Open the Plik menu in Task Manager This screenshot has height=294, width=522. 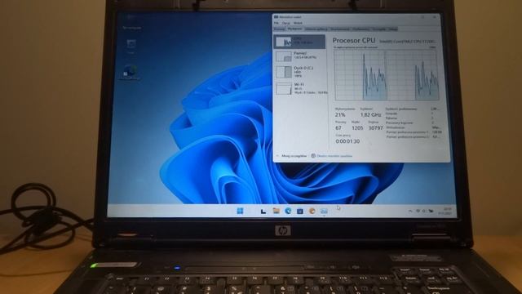click(276, 23)
